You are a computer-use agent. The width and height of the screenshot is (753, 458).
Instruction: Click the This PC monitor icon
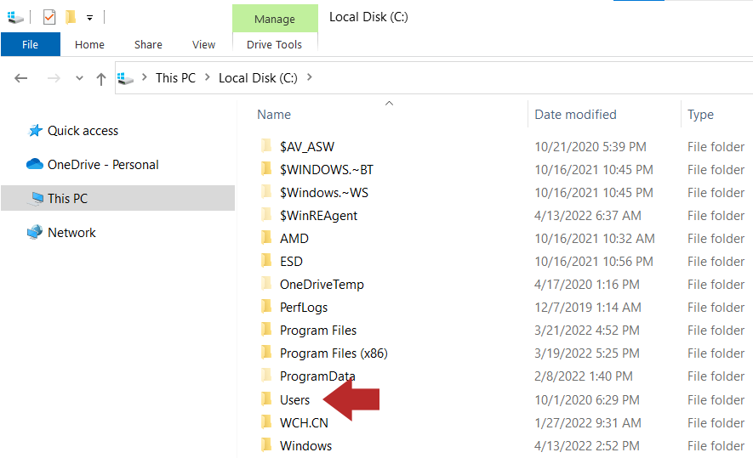pyautogui.click(x=36, y=198)
